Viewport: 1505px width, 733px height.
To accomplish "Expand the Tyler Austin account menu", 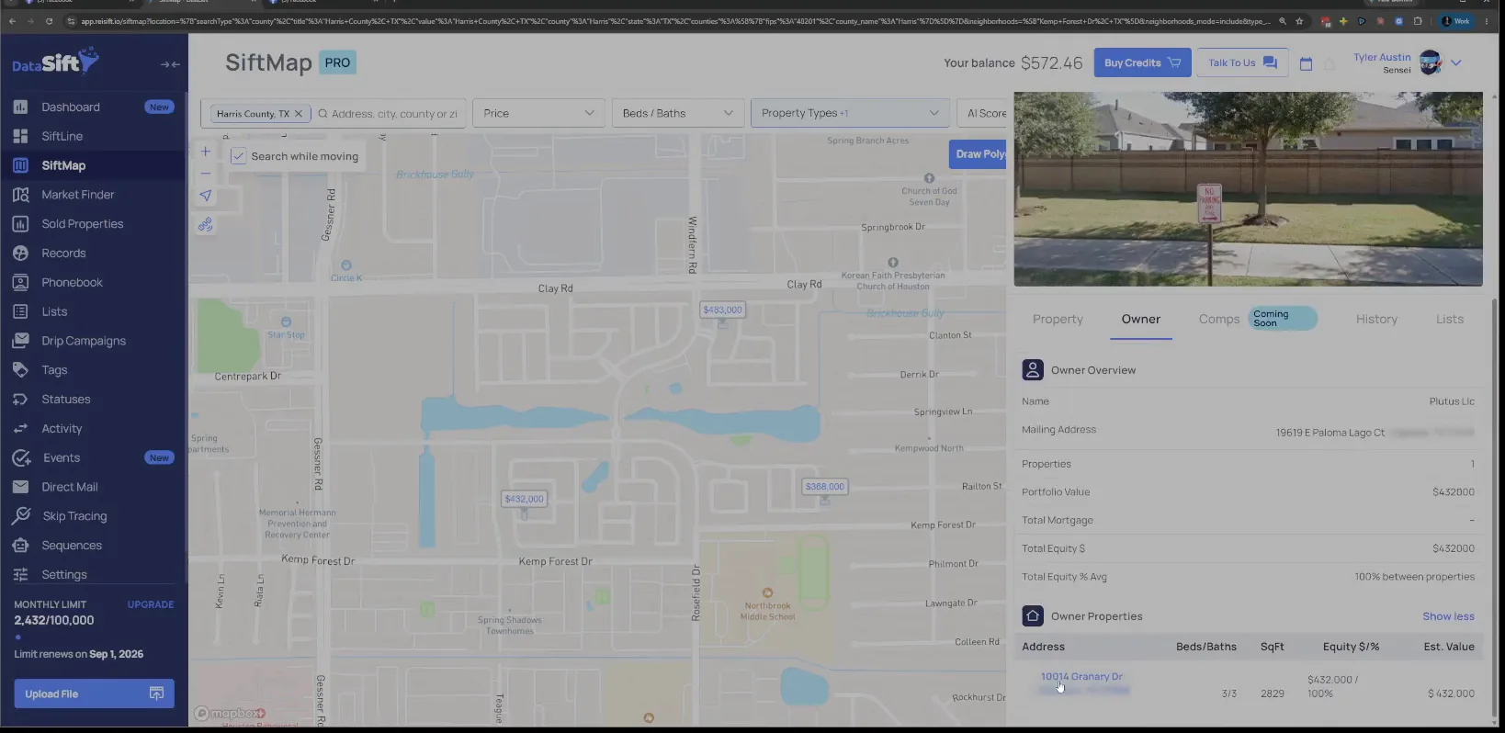I will tap(1455, 62).
